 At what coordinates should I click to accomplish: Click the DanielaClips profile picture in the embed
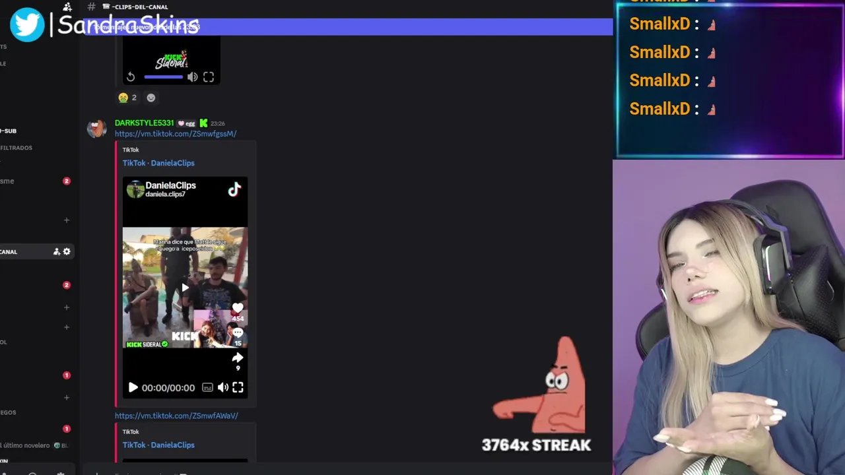click(135, 190)
